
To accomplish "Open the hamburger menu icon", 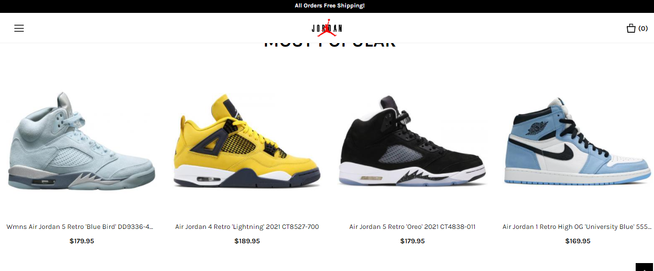I will [x=19, y=28].
